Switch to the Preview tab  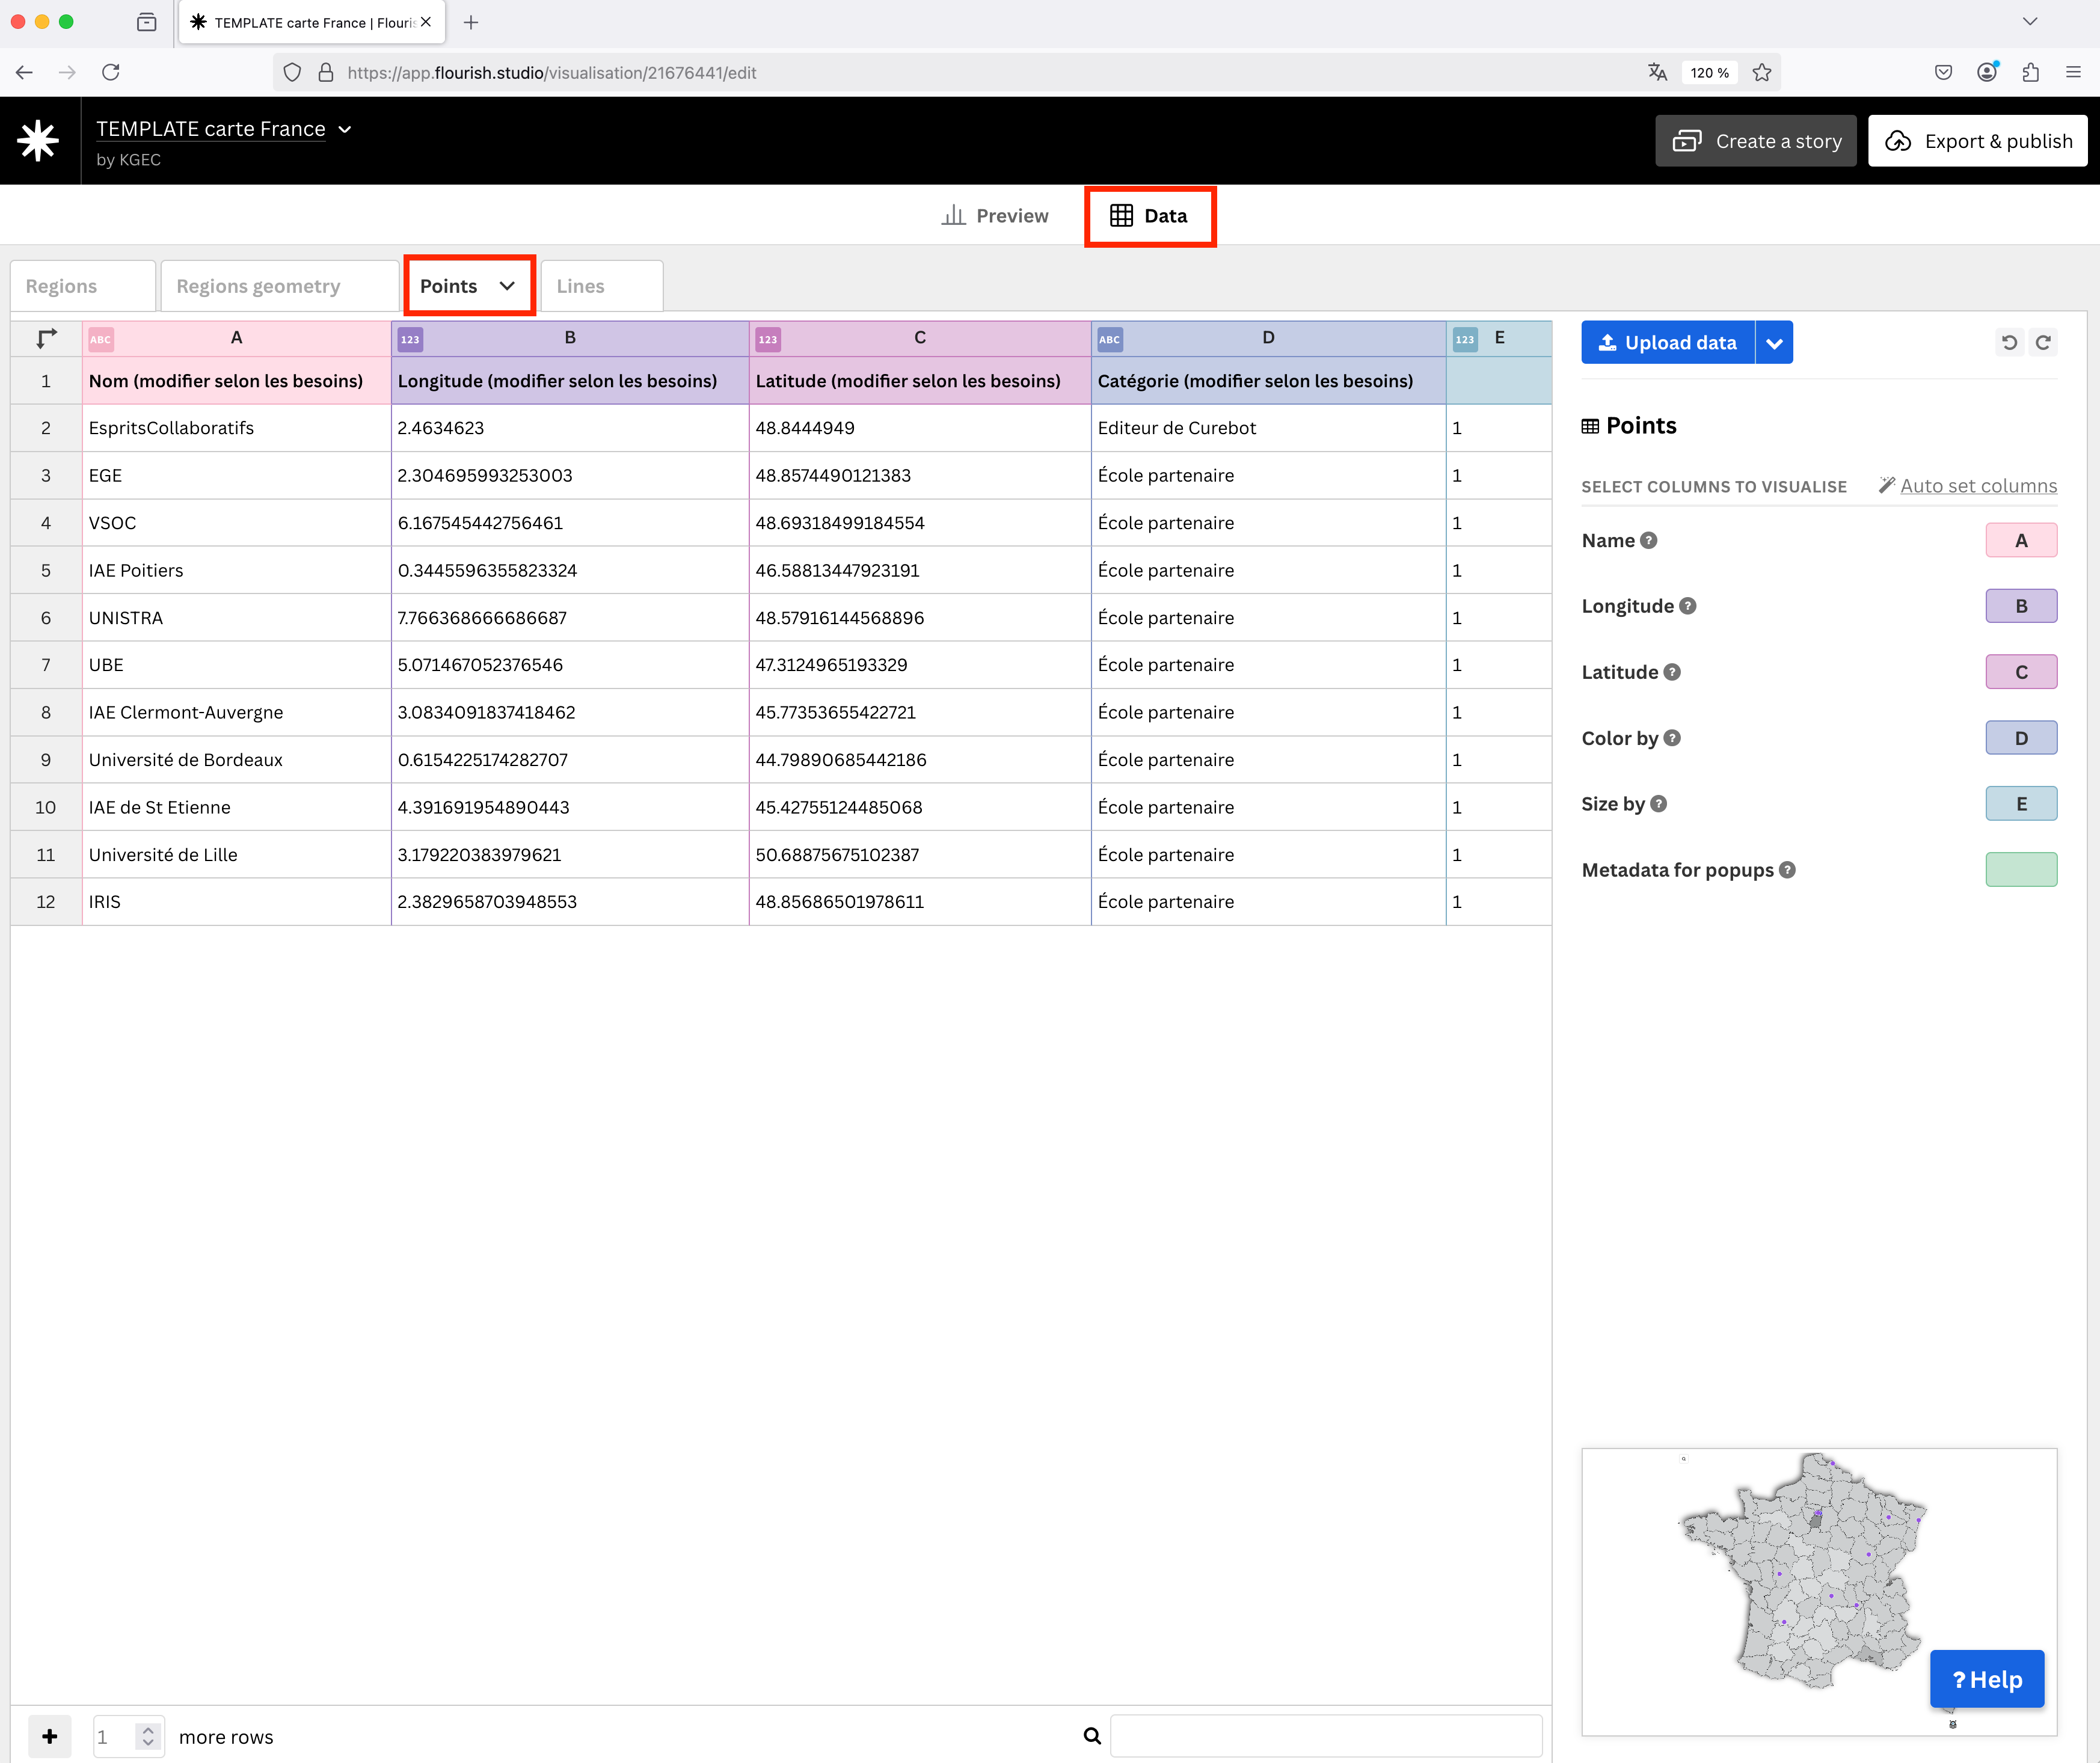coord(995,216)
